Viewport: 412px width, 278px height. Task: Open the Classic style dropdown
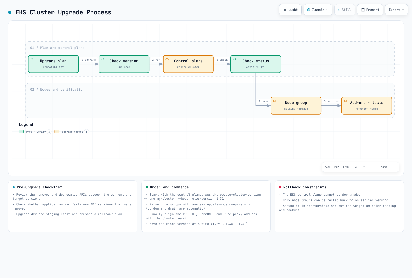click(x=318, y=10)
